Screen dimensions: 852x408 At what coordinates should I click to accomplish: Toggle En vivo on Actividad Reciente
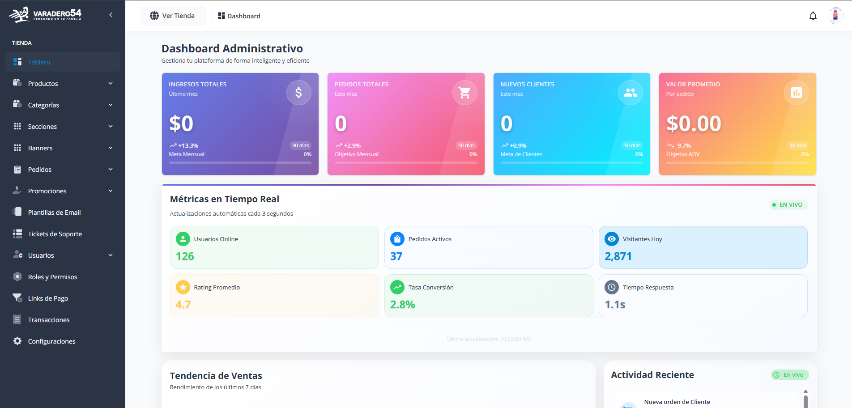pos(789,375)
